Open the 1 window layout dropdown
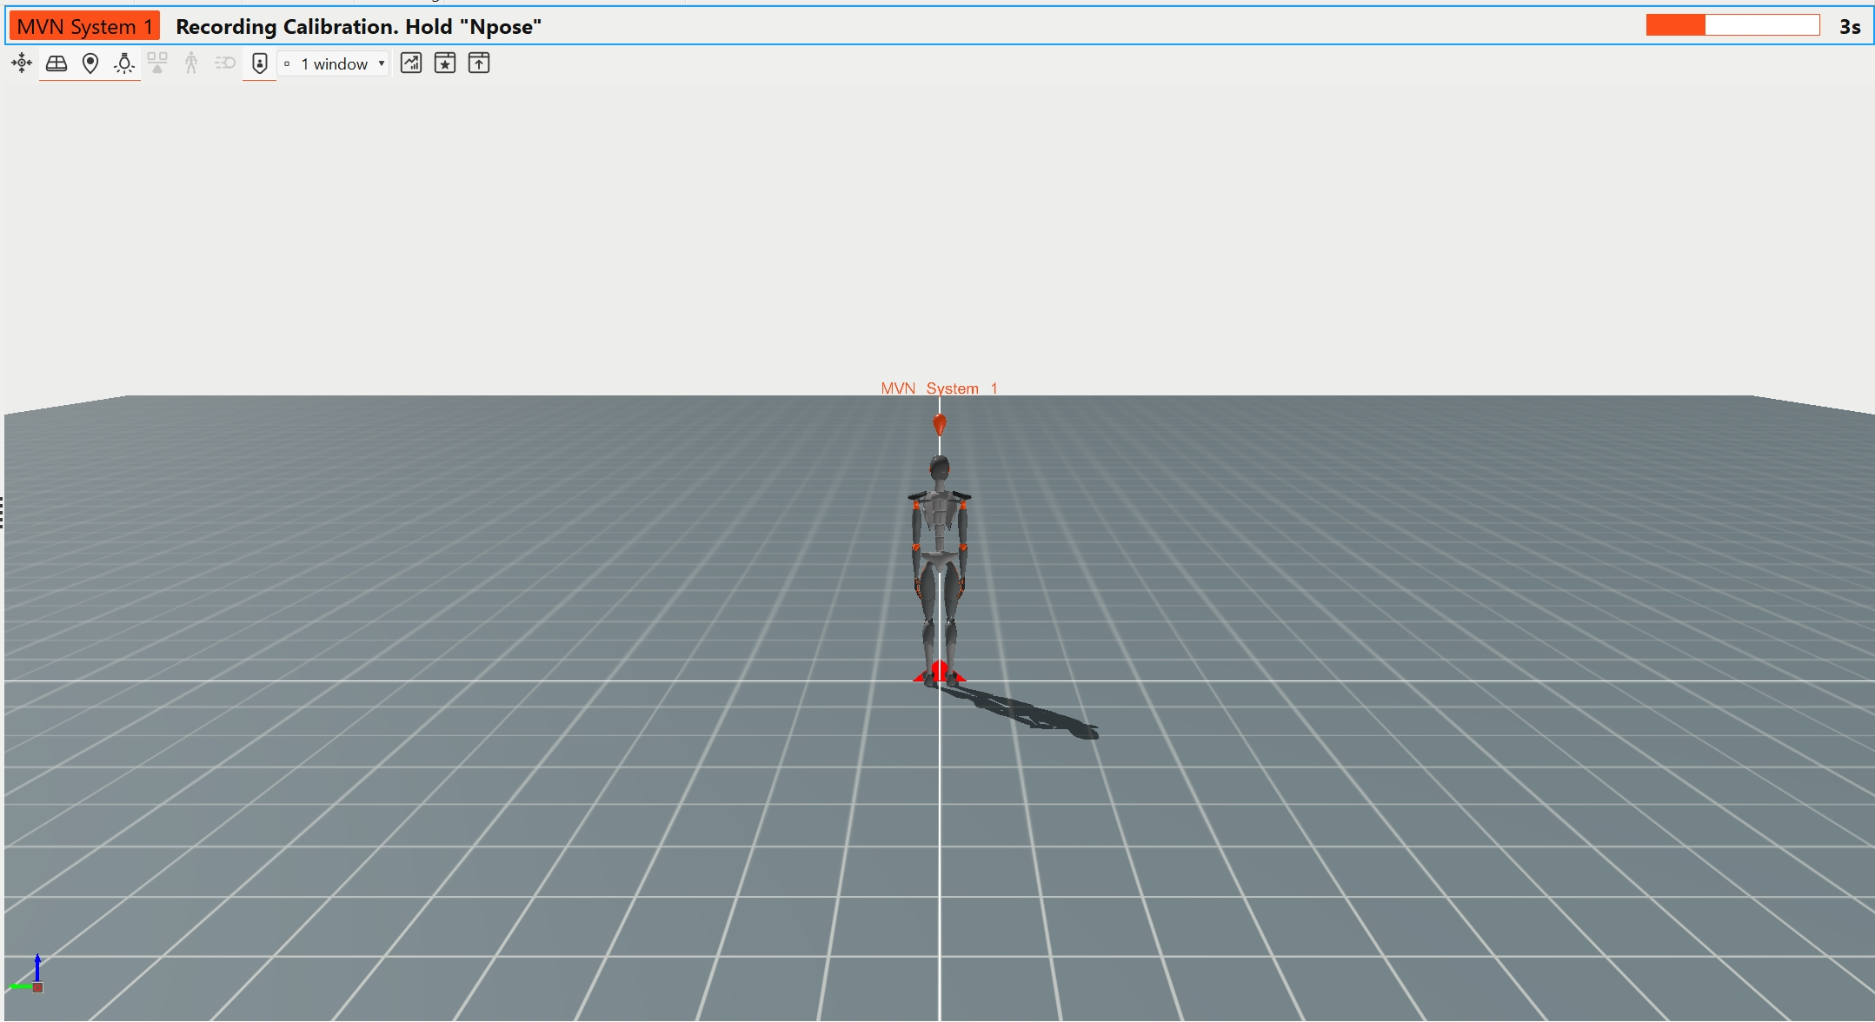The width and height of the screenshot is (1875, 1022). 333,63
